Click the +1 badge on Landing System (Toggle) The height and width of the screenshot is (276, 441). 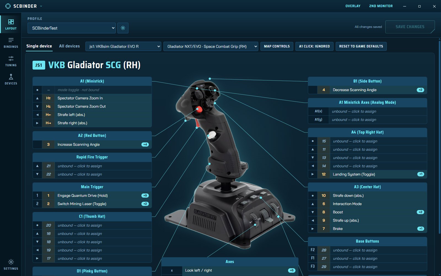[x=421, y=174]
